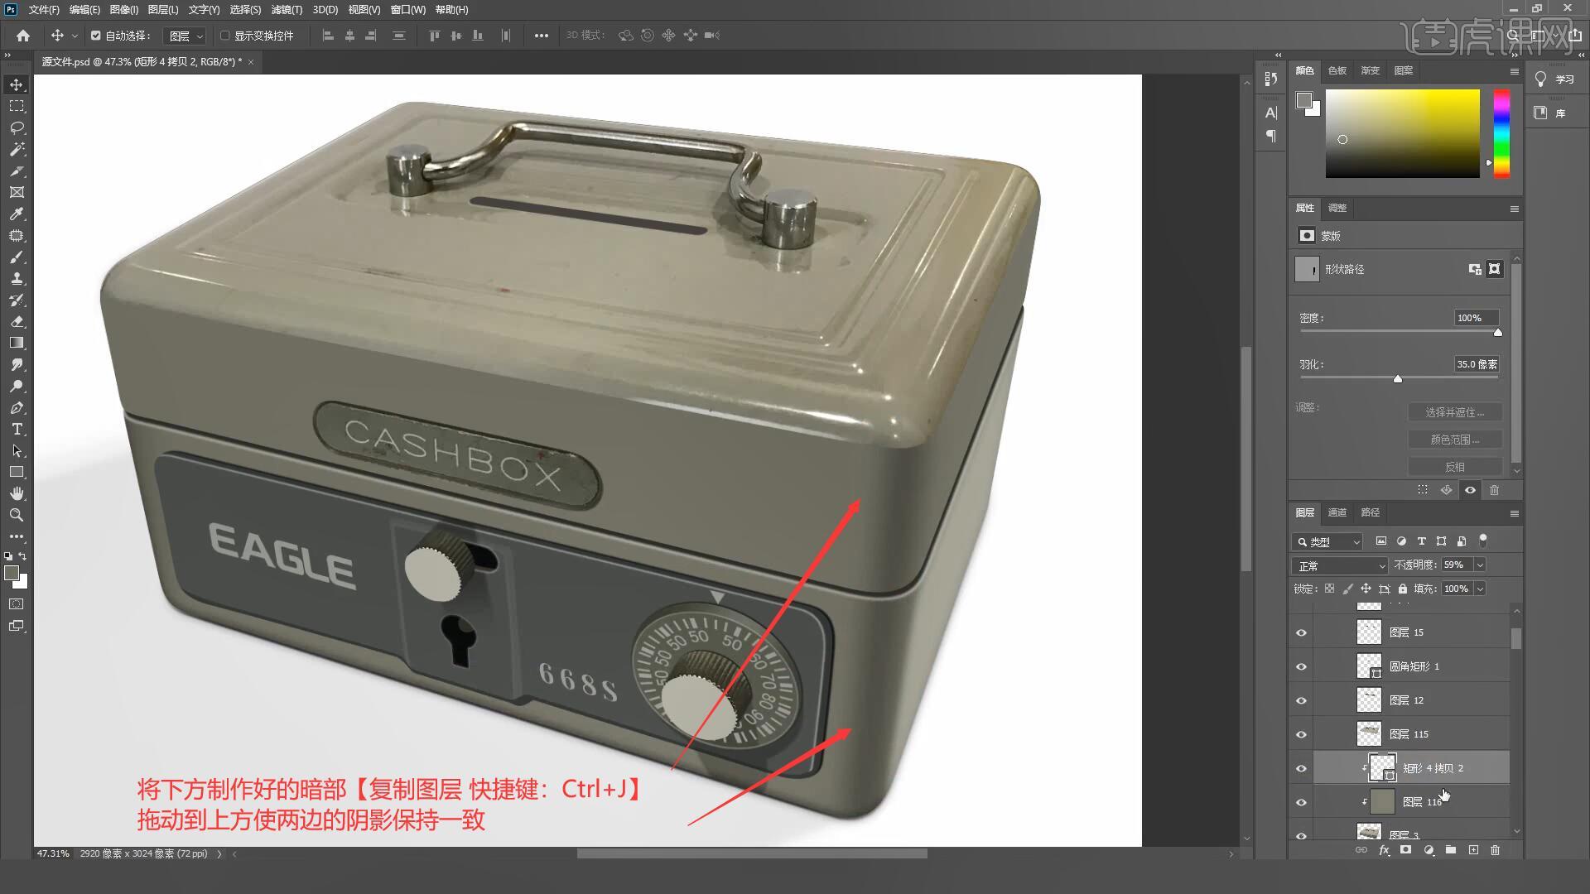Image resolution: width=1590 pixels, height=894 pixels.
Task: Hide the 图层 115 layer
Action: (1301, 734)
